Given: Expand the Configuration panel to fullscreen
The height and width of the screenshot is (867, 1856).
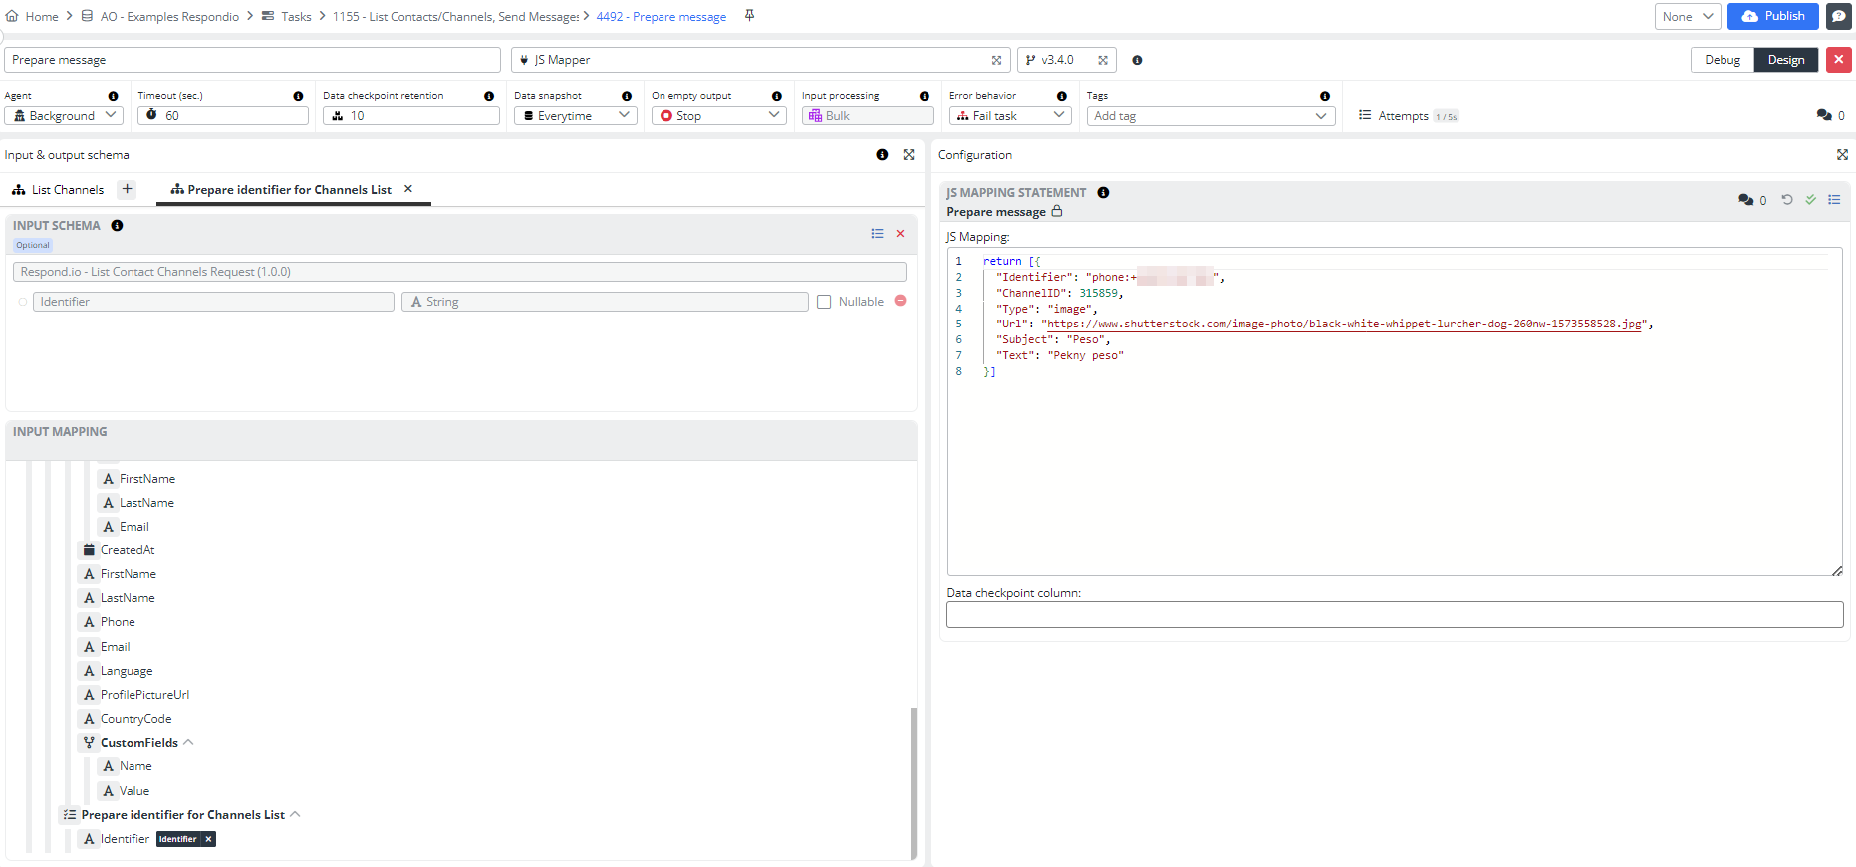Looking at the screenshot, I should 1842,155.
